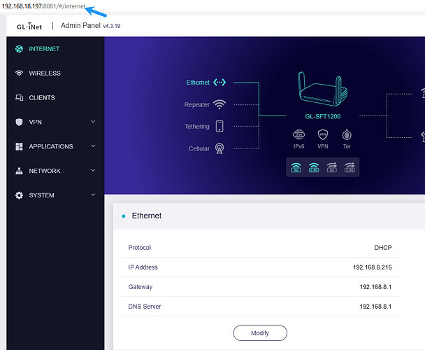Click the GL-SFT1200 router image
The image size is (425, 350).
click(322, 90)
